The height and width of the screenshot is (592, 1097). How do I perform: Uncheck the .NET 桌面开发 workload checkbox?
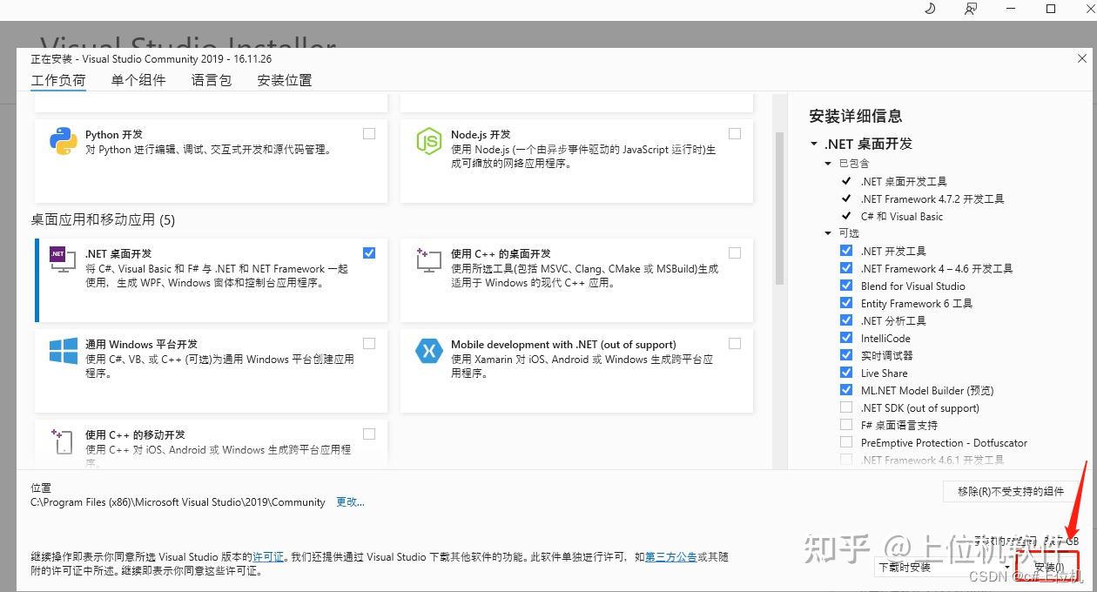pyautogui.click(x=369, y=252)
